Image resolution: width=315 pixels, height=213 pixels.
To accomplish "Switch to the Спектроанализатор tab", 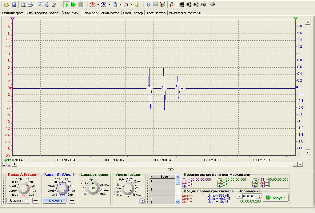I will click(x=42, y=13).
